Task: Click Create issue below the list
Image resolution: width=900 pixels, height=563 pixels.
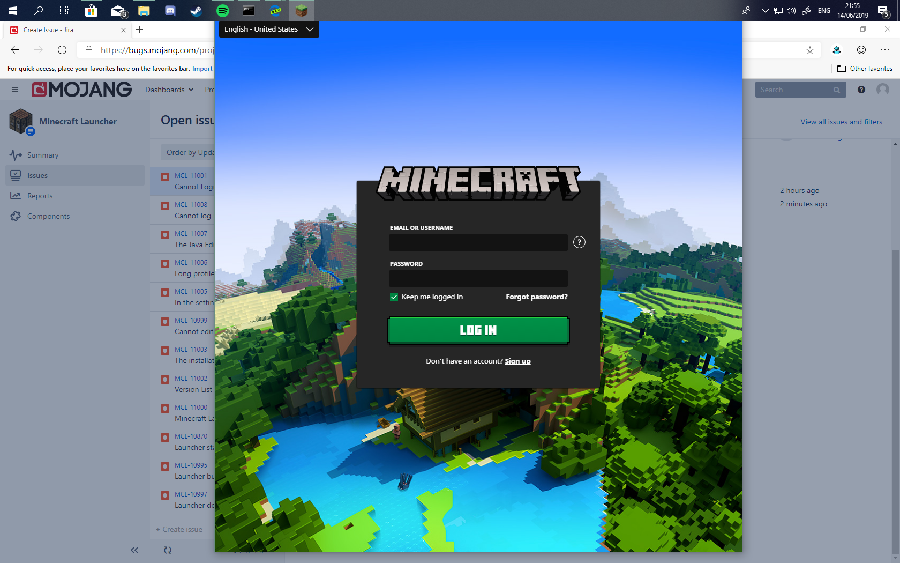Action: [x=179, y=530]
